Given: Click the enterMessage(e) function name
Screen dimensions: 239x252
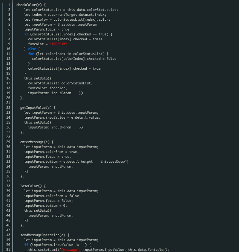Looking at the screenshot, I should coord(35,142).
